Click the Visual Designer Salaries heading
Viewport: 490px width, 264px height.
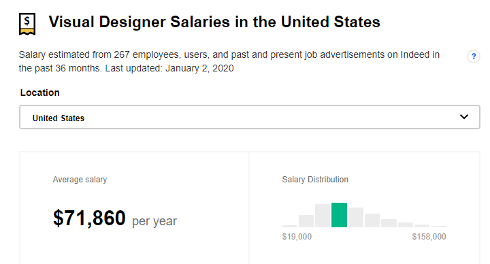(214, 22)
